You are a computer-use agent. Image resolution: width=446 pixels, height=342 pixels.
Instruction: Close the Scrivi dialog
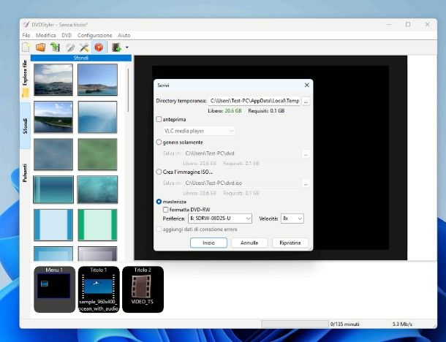(x=306, y=84)
